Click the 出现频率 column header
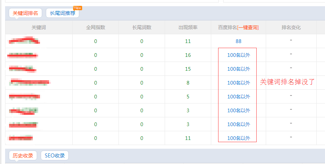Viewport: 325px width, 164px height. [x=188, y=27]
